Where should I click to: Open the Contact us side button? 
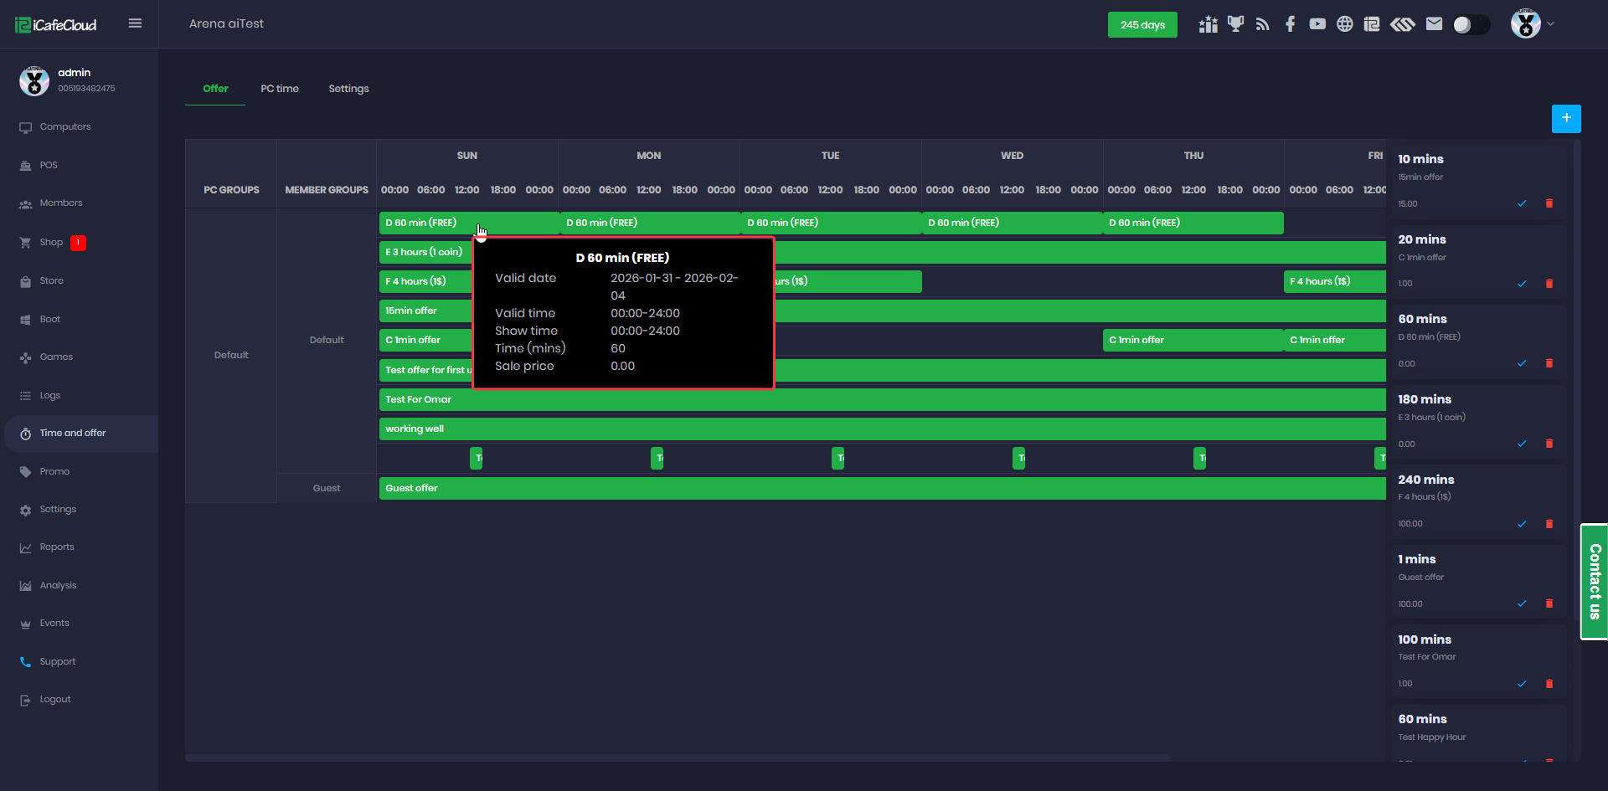(x=1594, y=582)
